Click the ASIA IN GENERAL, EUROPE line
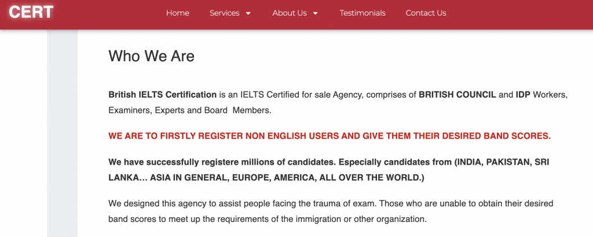Screen dimensions: 593x237 tap(266, 178)
